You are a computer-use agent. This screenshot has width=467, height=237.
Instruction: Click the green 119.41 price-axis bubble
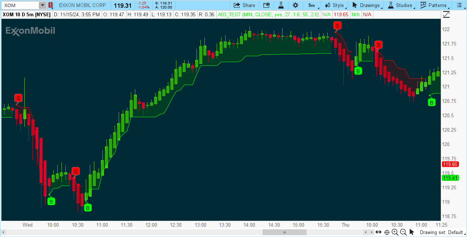tap(450, 178)
